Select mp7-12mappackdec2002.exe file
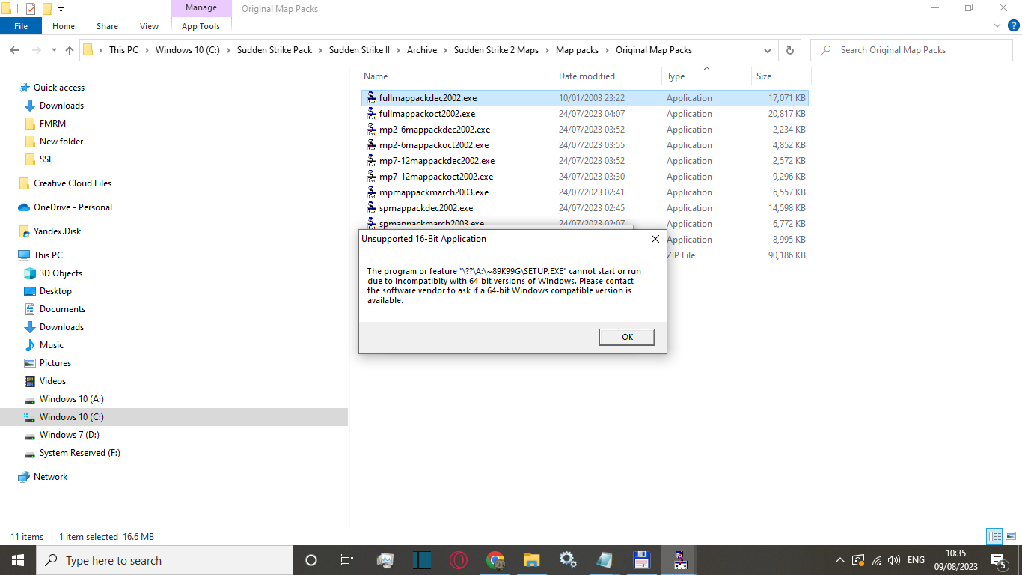The image size is (1022, 575). tap(436, 161)
